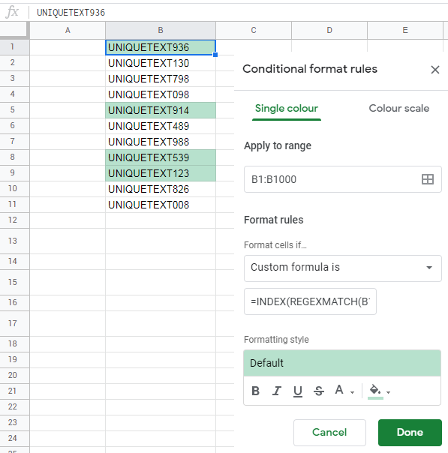Viewport: 448px width, 453px height.
Task: Select highlighted cell UNIQUETEXT539
Action: tap(161, 157)
